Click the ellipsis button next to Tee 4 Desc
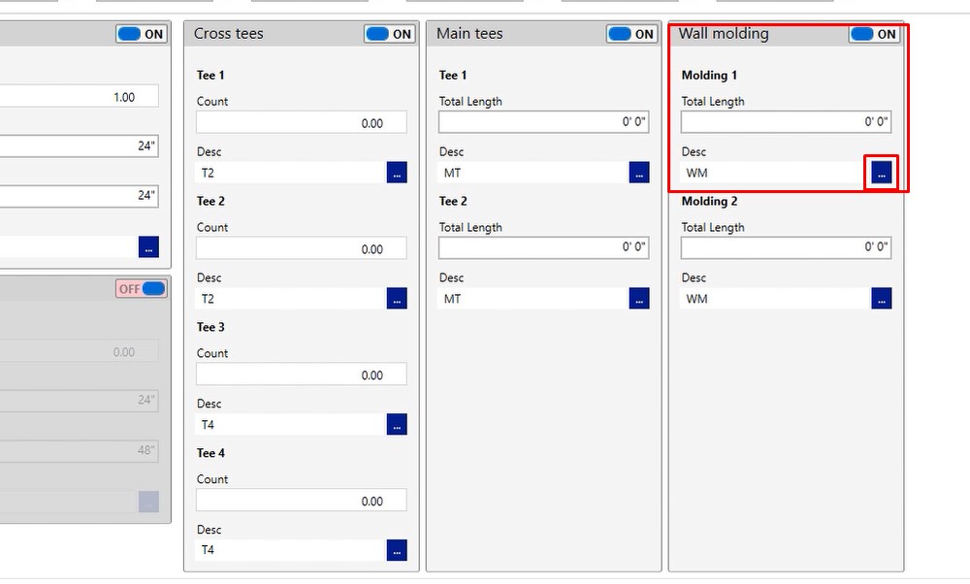Viewport: 970px width, 584px height. tap(397, 550)
